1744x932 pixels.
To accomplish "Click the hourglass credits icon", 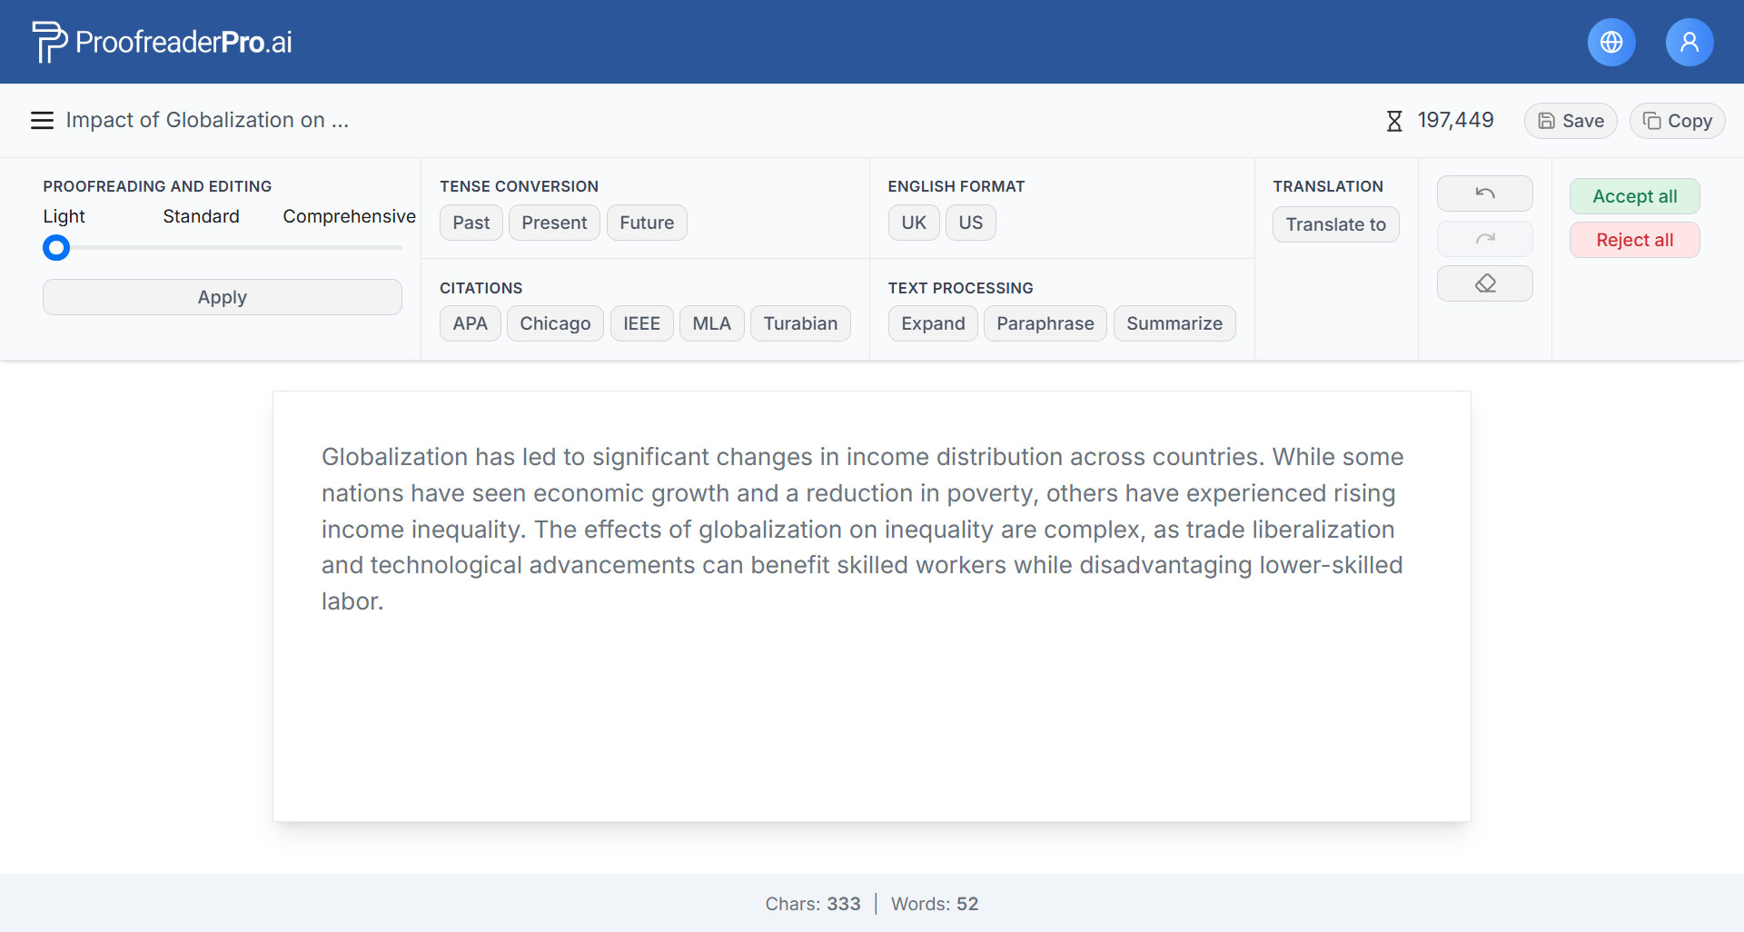I will [x=1394, y=121].
